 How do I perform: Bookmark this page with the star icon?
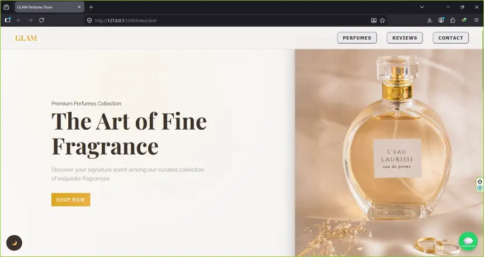tap(382, 20)
